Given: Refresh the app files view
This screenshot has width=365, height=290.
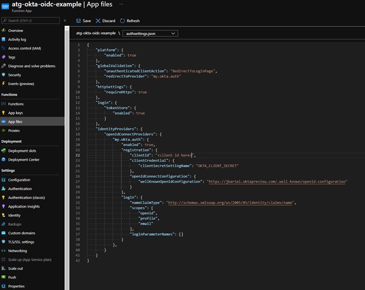Looking at the screenshot, I should [x=122, y=20].
